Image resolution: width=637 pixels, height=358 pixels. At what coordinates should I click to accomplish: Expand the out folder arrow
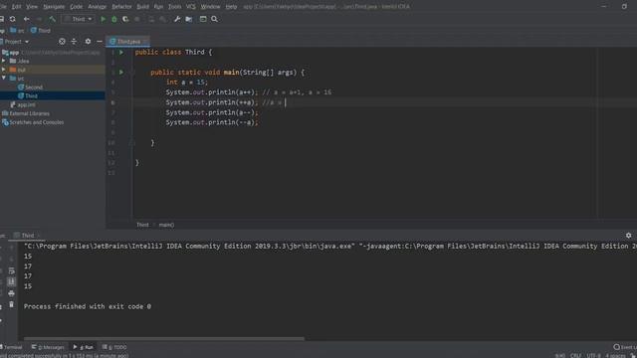[4, 70]
